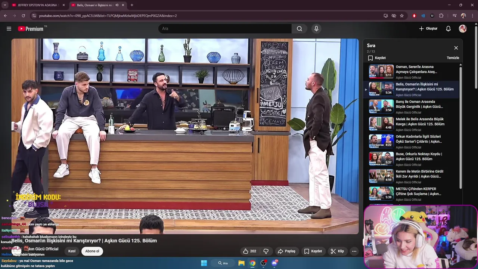Open Aşkın Gücü Official channel name
Image resolution: width=478 pixels, height=269 pixels.
tap(41, 249)
